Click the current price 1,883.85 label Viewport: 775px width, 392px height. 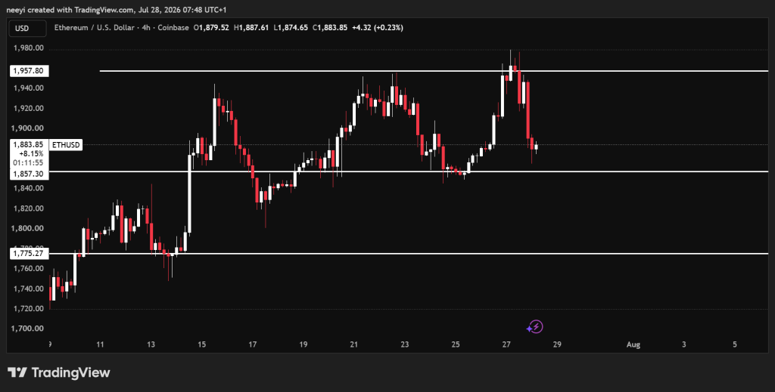click(x=30, y=145)
